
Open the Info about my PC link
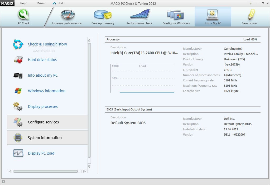click(43, 75)
